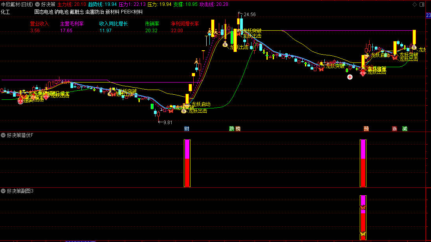Click the 龙妖突破 label near 24.56 peak
The width and height of the screenshot is (431, 242).
[x=252, y=31]
